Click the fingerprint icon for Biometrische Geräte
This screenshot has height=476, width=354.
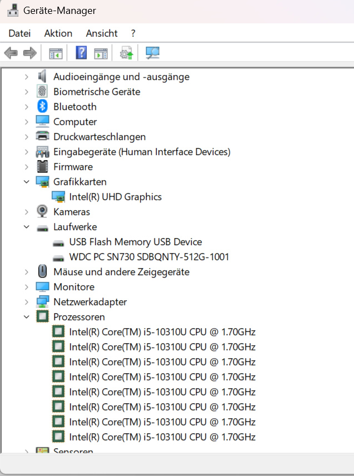[42, 91]
